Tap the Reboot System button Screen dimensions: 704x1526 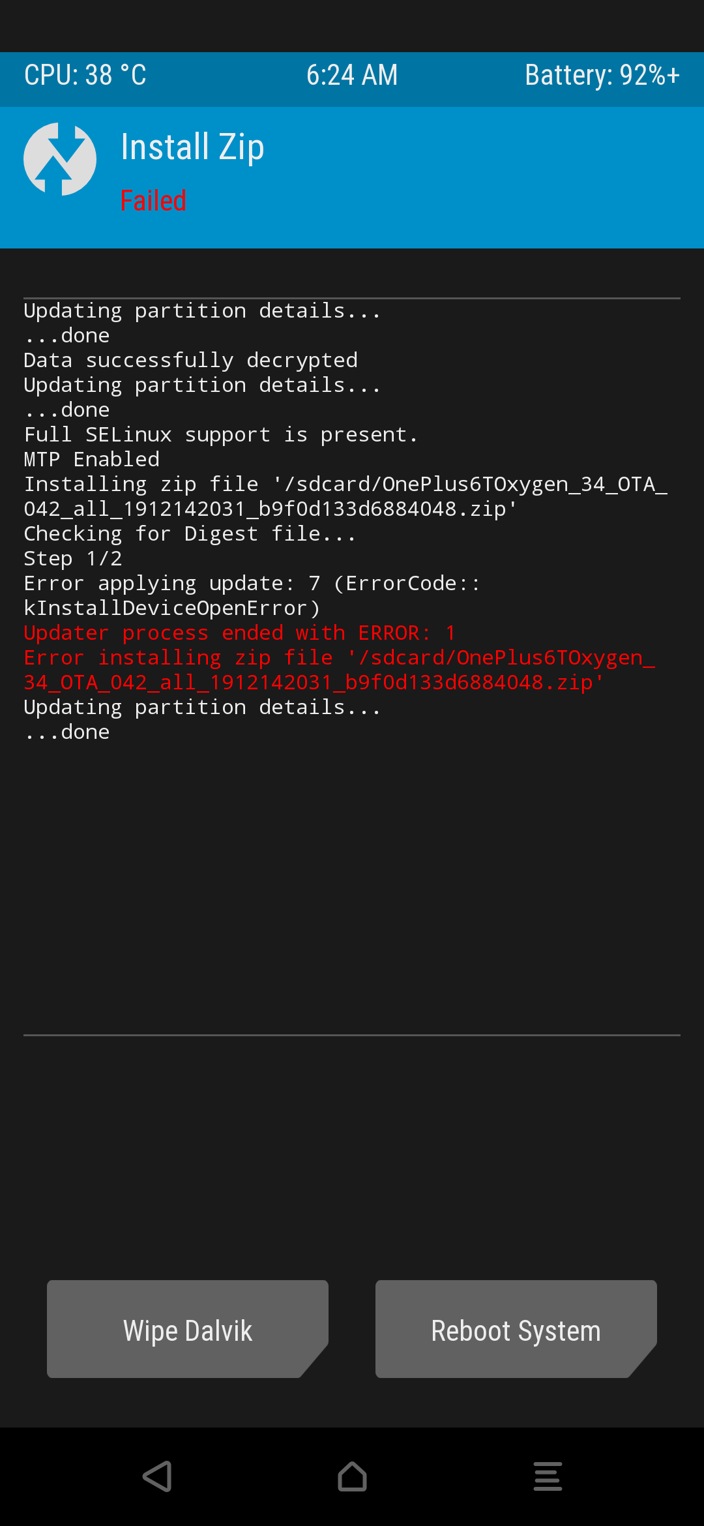pyautogui.click(x=516, y=1329)
